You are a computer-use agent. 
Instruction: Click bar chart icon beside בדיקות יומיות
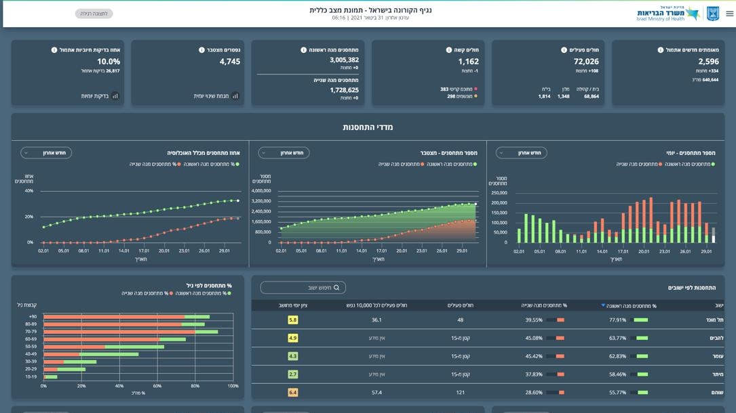click(x=115, y=96)
